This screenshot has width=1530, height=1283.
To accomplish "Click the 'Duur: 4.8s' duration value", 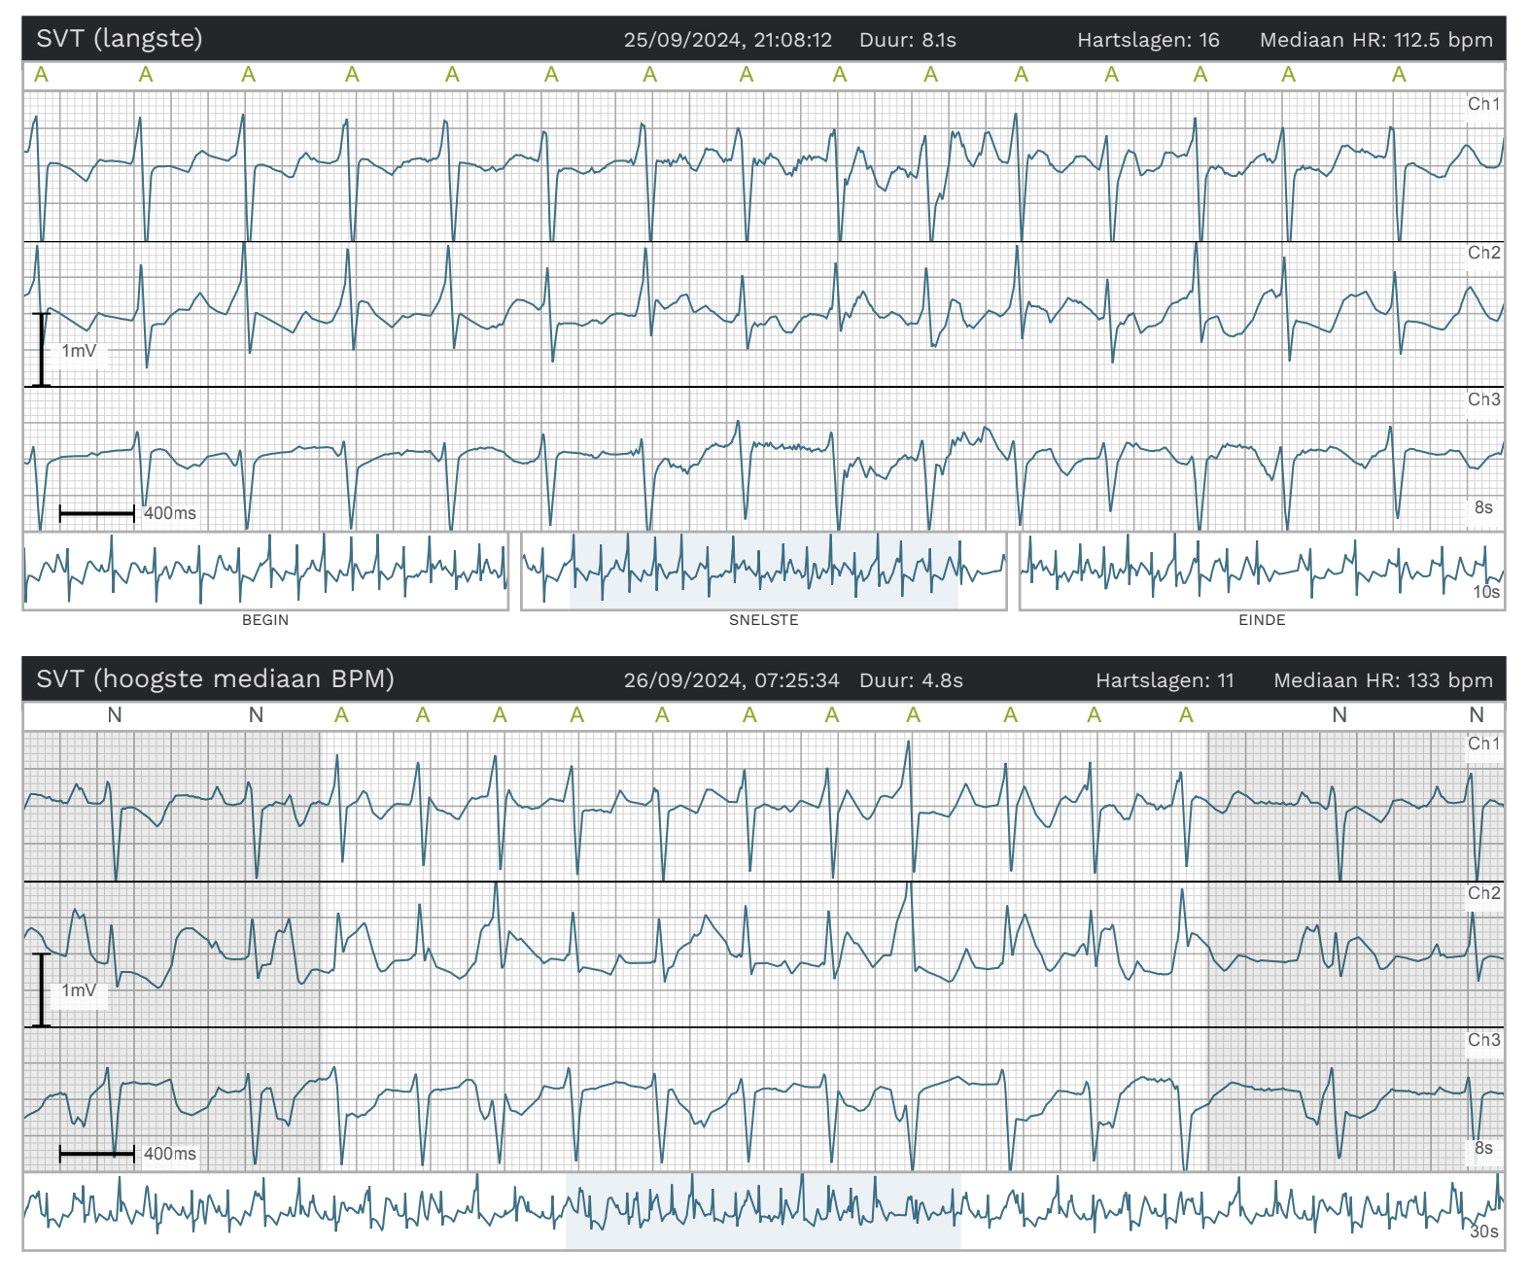I will click(x=912, y=680).
